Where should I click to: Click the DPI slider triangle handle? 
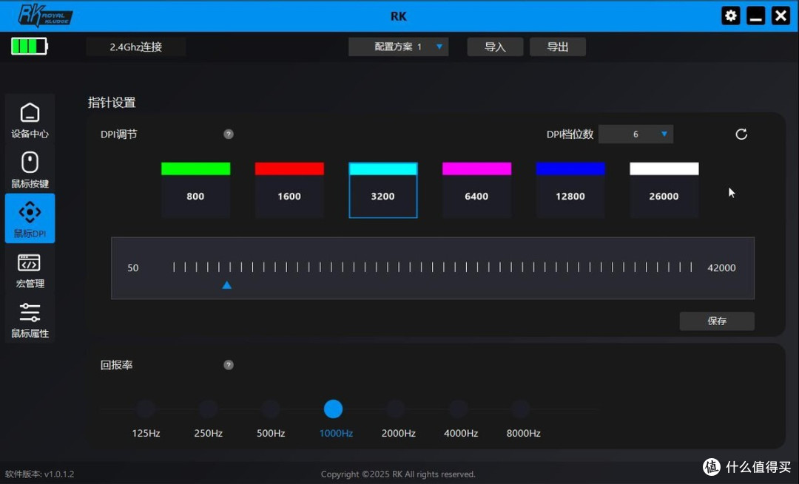point(227,285)
